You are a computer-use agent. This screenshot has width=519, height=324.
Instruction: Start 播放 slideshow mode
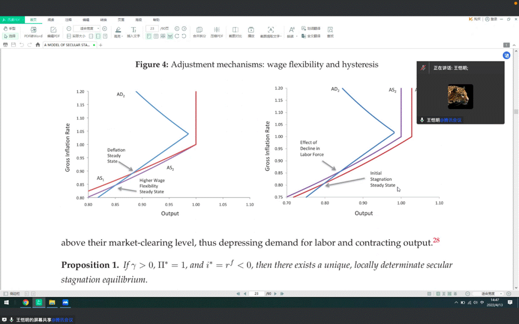[251, 31]
